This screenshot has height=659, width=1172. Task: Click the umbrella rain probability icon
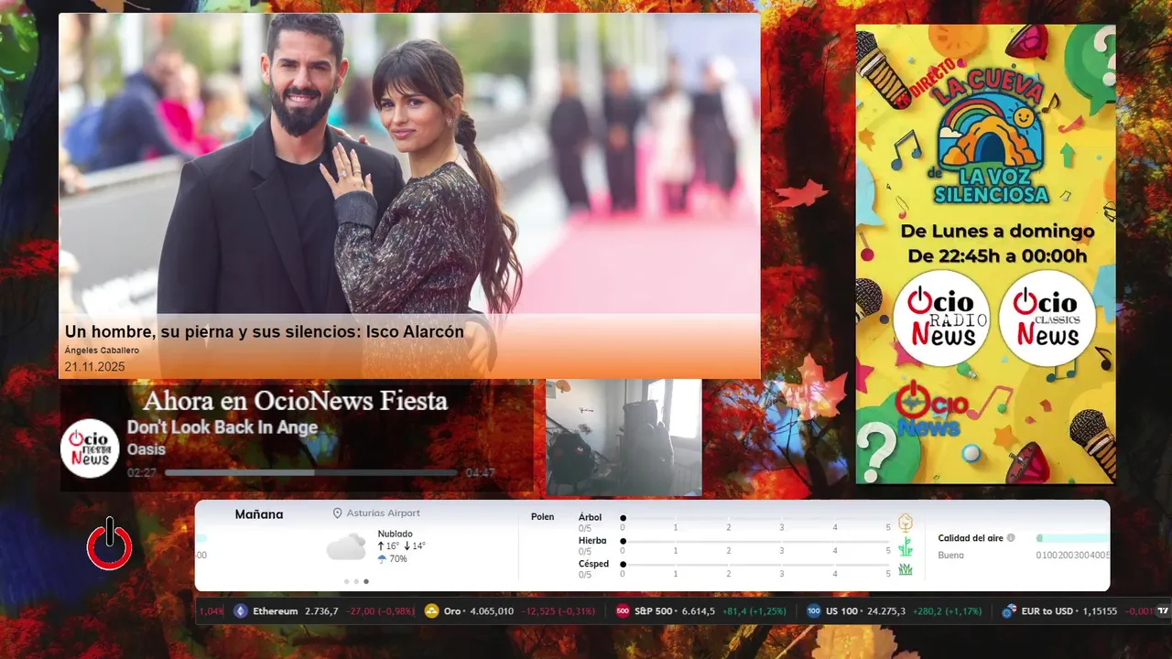(382, 558)
